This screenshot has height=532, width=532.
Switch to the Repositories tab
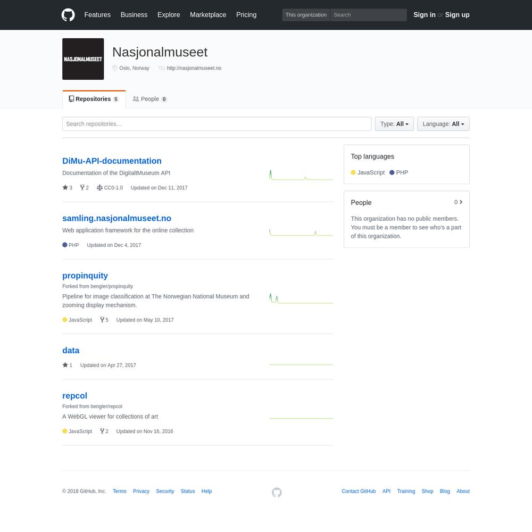[x=94, y=99]
